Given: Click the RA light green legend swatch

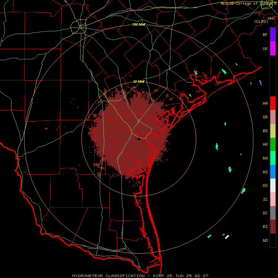Looking at the screenshot, I should [x=273, y=158].
